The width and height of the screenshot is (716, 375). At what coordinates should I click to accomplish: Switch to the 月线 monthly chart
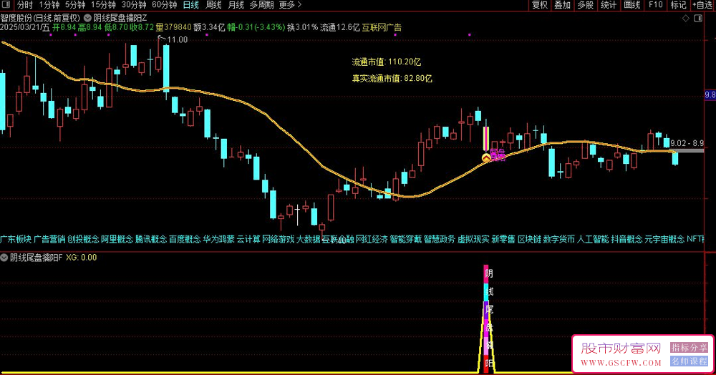click(x=236, y=5)
